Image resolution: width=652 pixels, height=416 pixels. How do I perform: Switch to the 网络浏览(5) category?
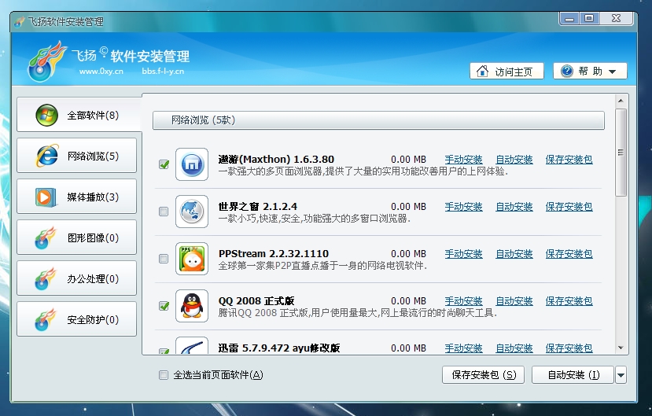[x=77, y=156]
